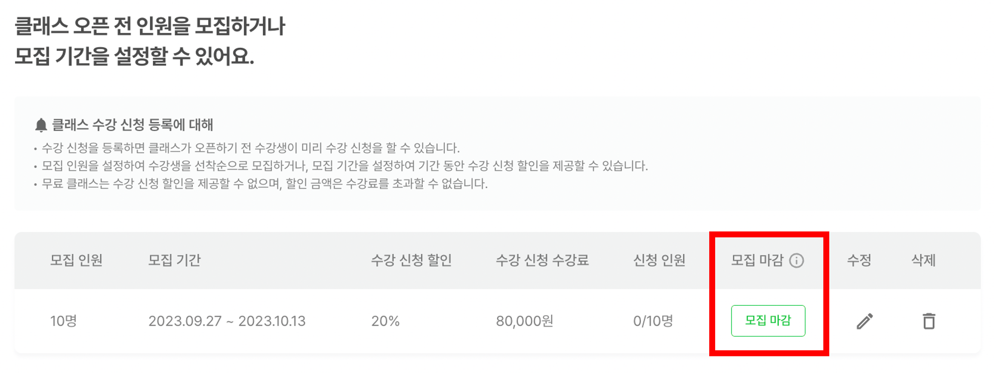
Task: Click the bell notification icon
Action: 41,125
